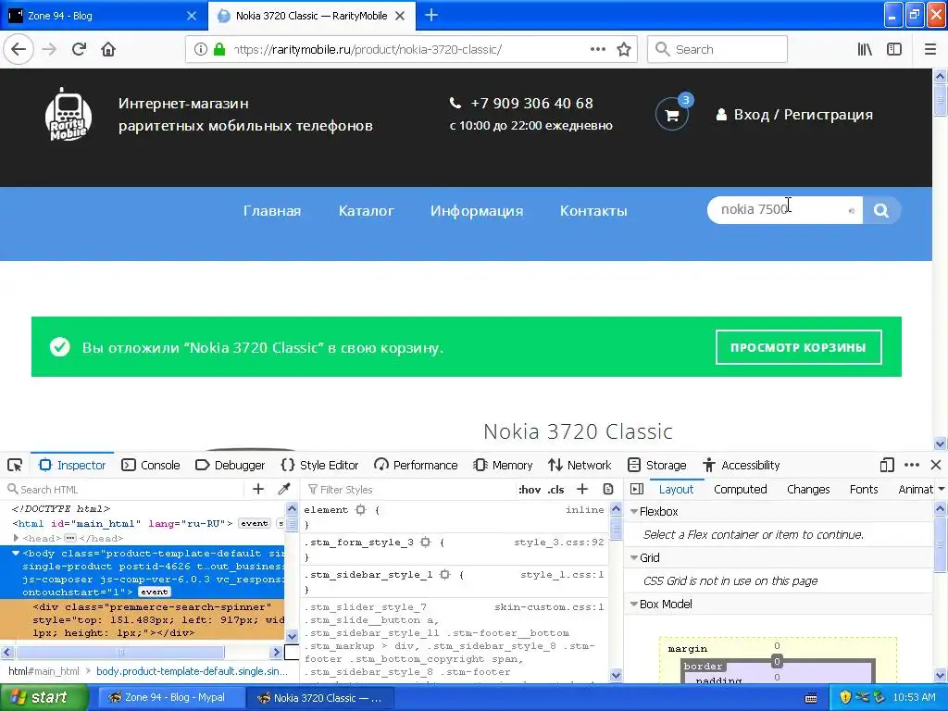The width and height of the screenshot is (948, 711).
Task: Toggle the .cls classes panel
Action: point(556,490)
